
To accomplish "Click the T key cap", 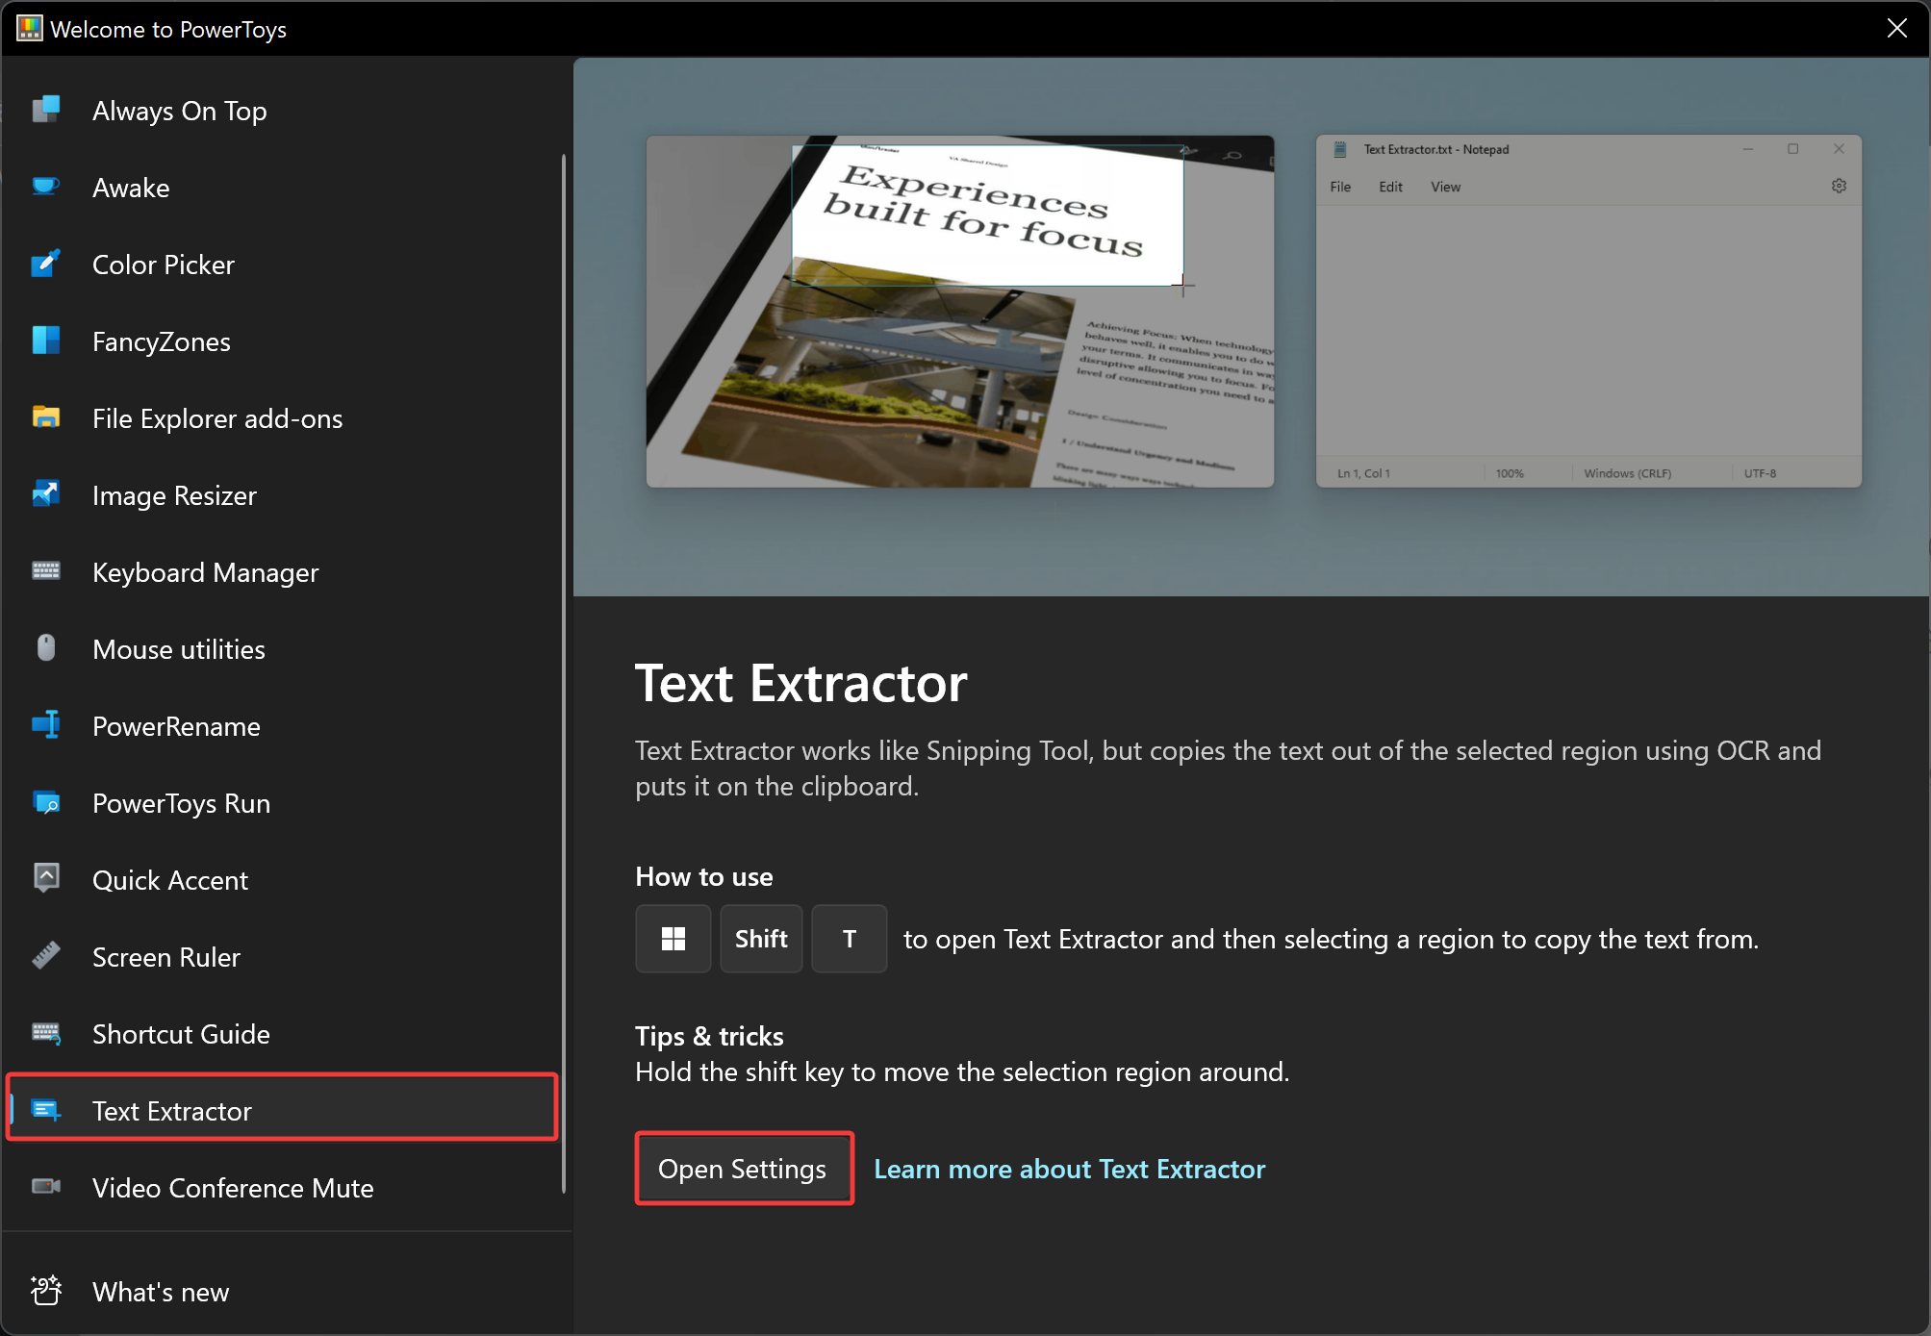I will coord(850,939).
